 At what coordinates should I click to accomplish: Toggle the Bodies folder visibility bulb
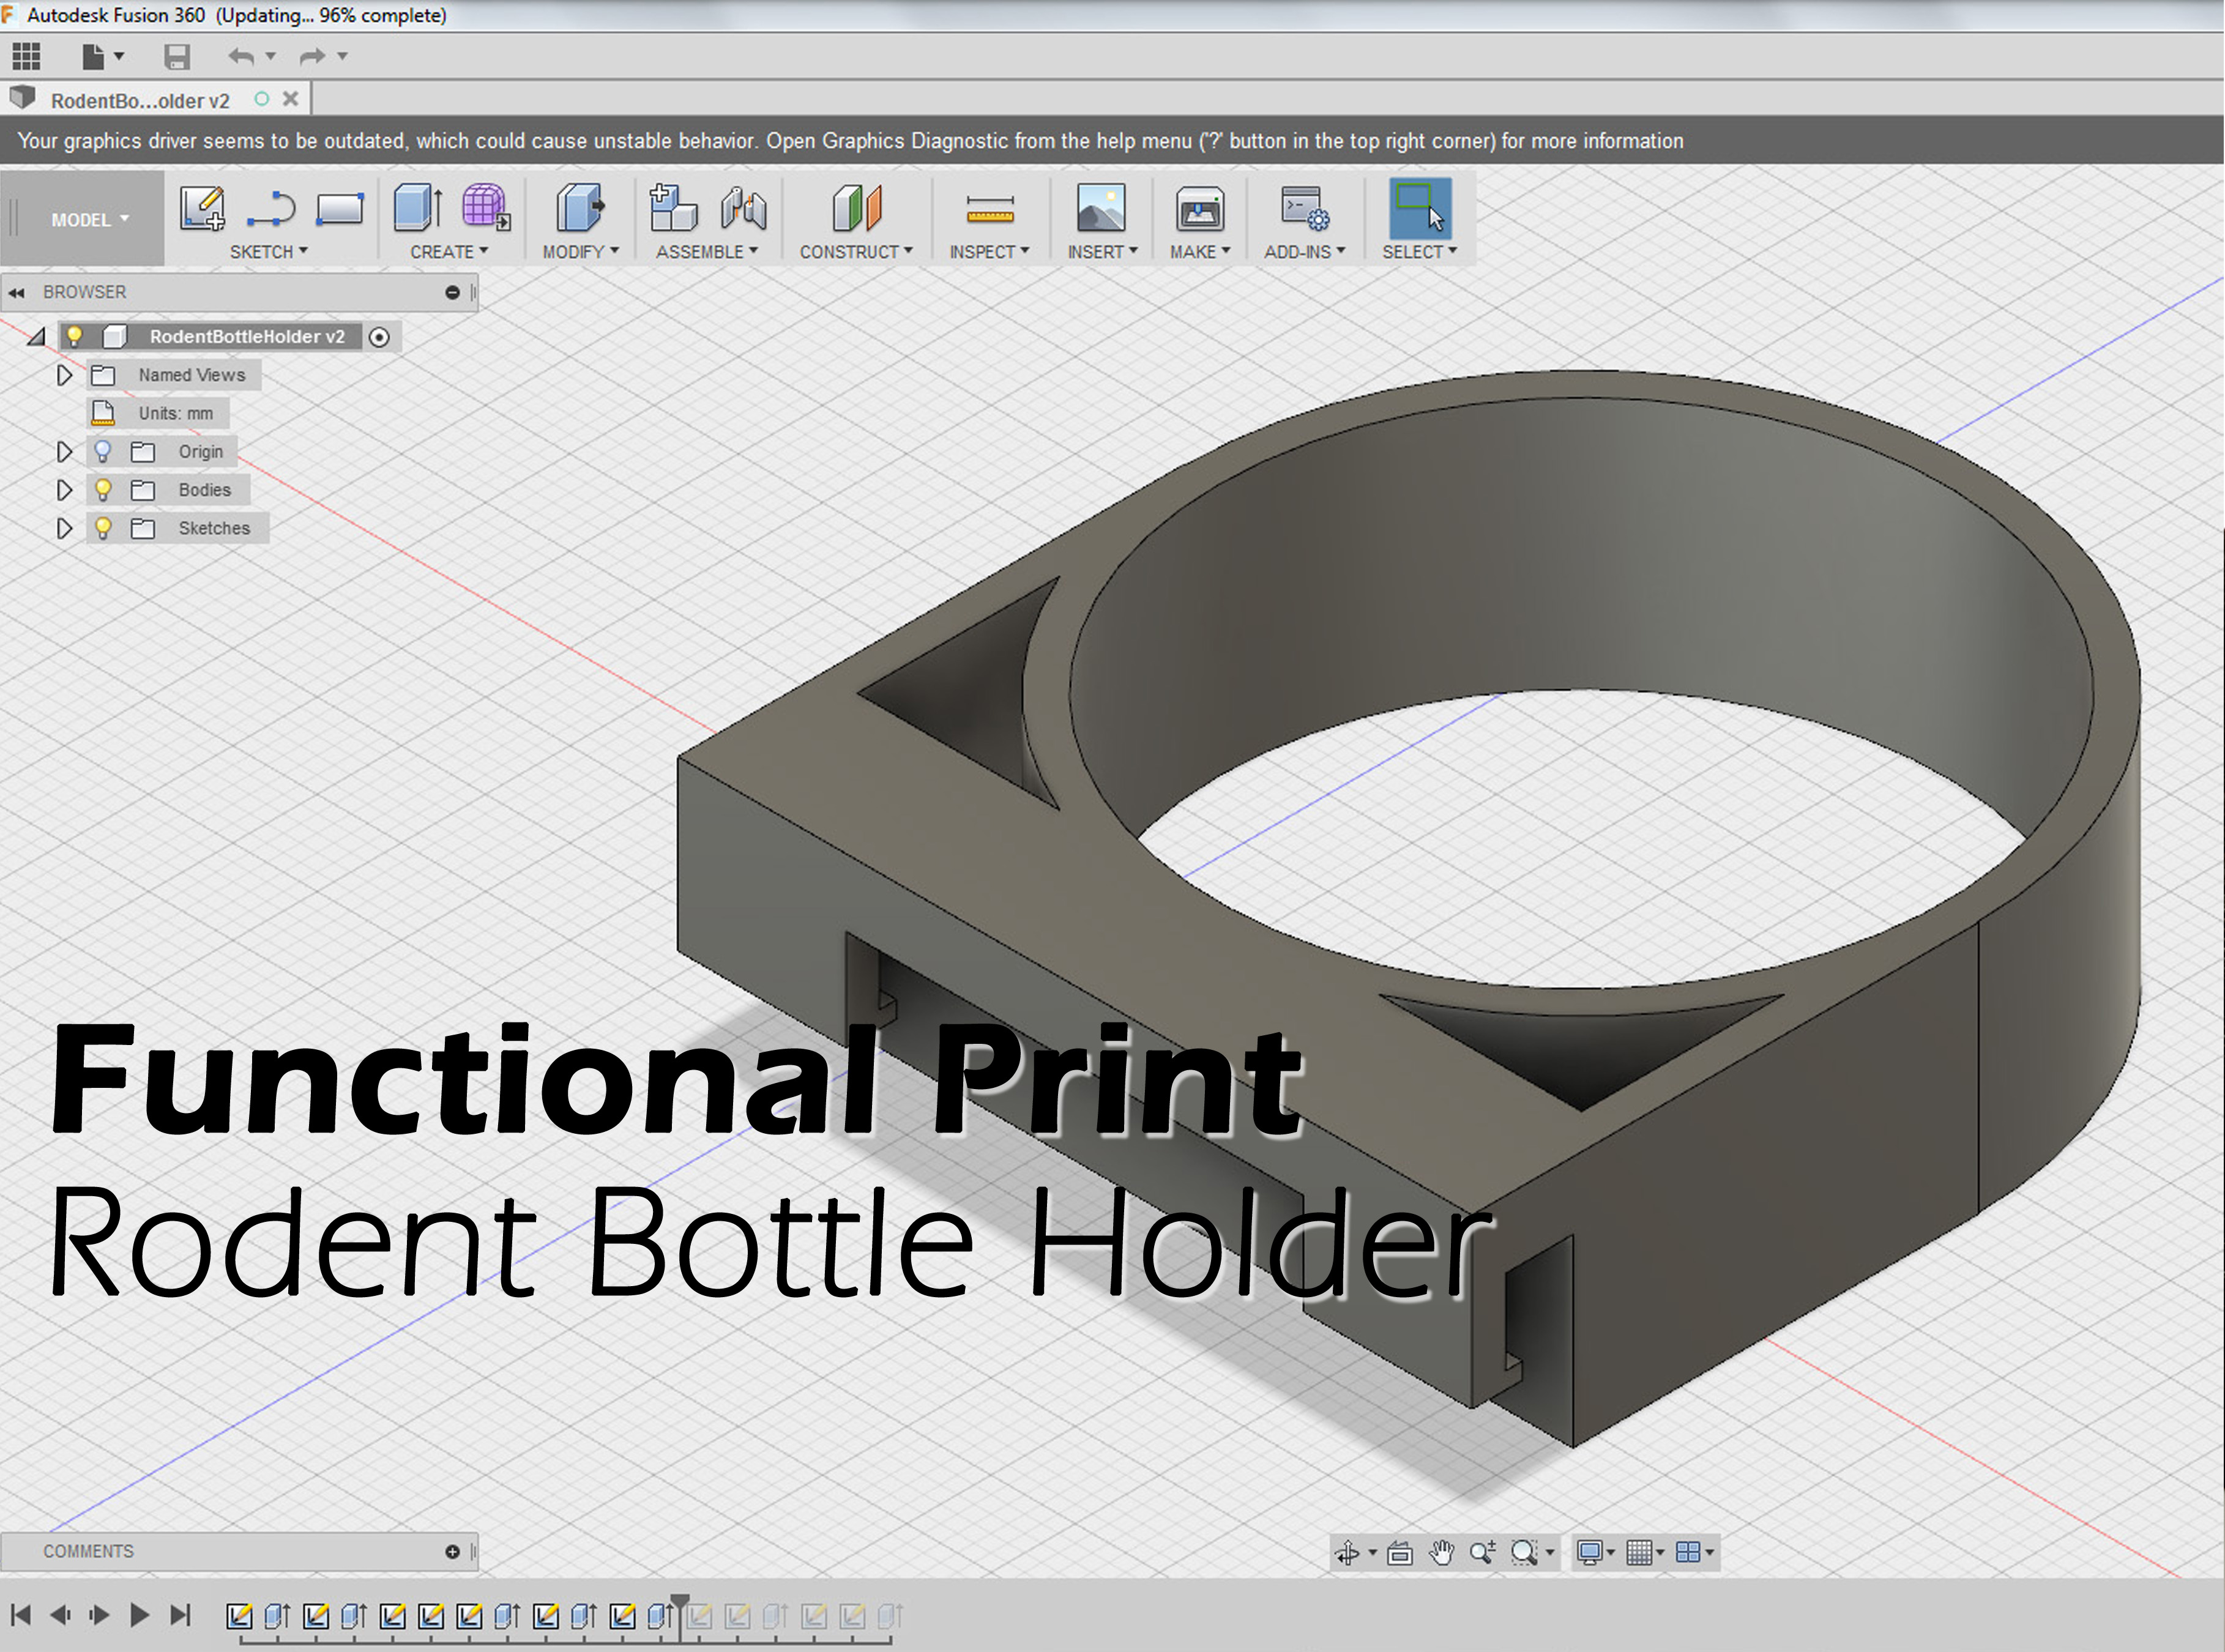[102, 490]
